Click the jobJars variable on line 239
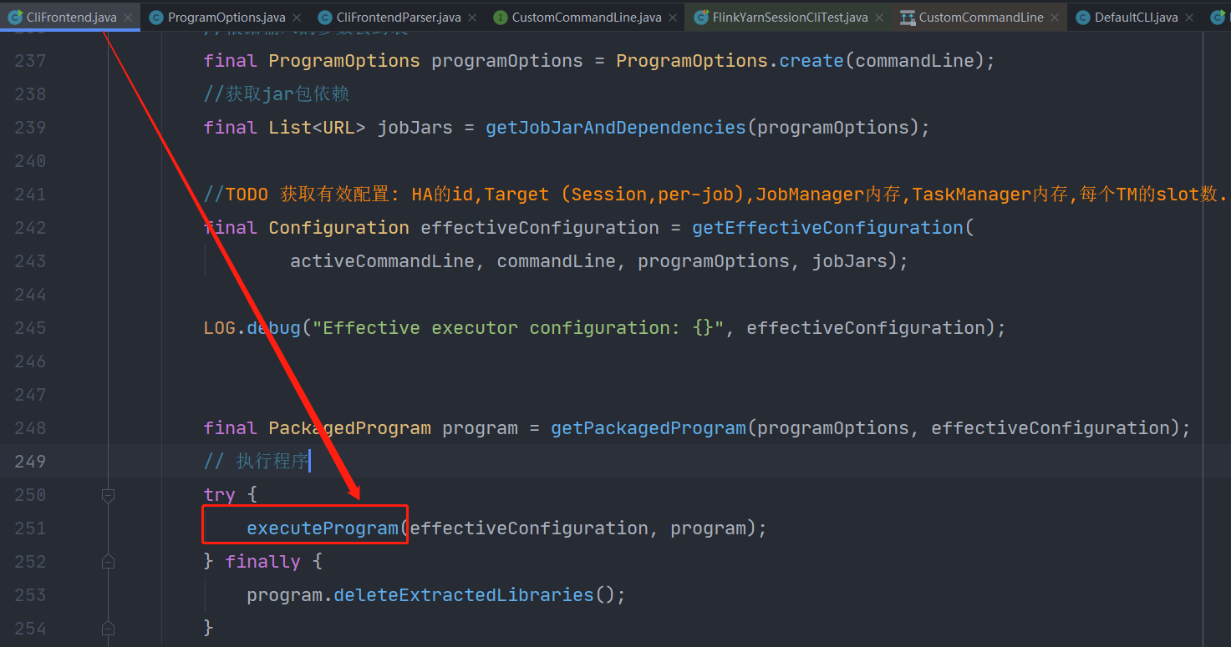 (x=415, y=128)
